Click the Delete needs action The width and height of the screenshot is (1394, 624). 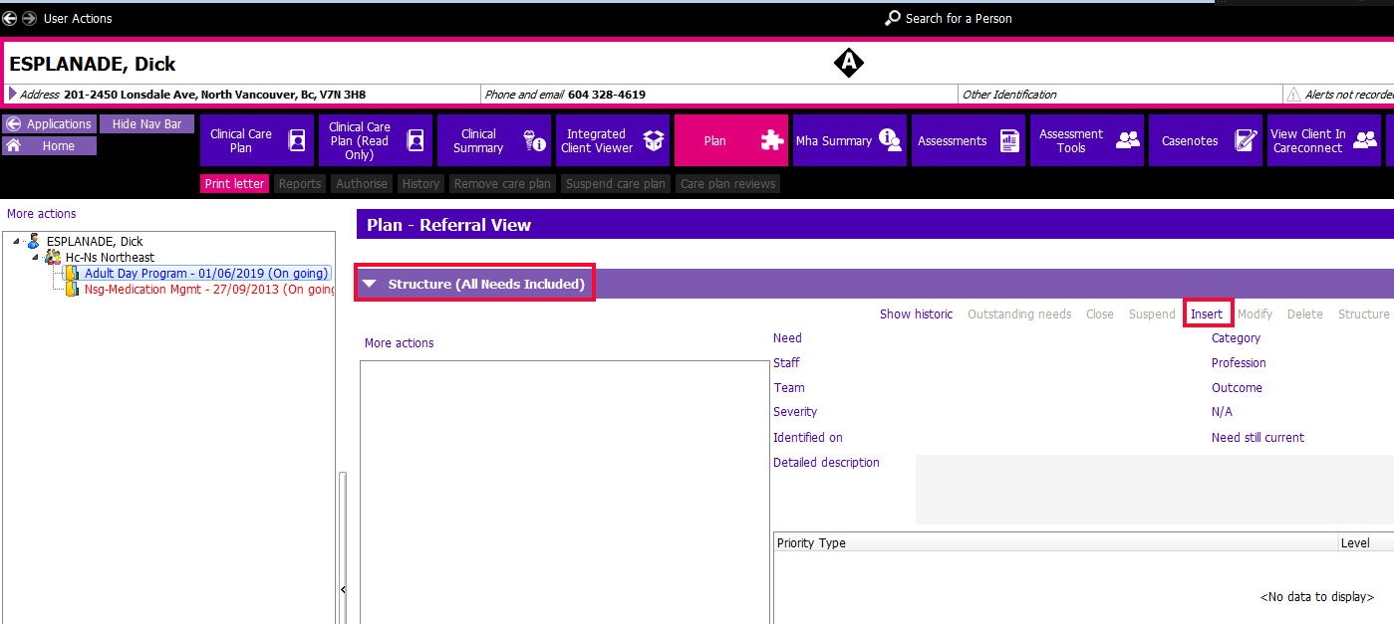point(1305,314)
